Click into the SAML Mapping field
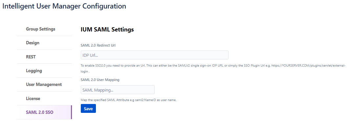Viewport: 358px width, 125px height. click(118, 90)
